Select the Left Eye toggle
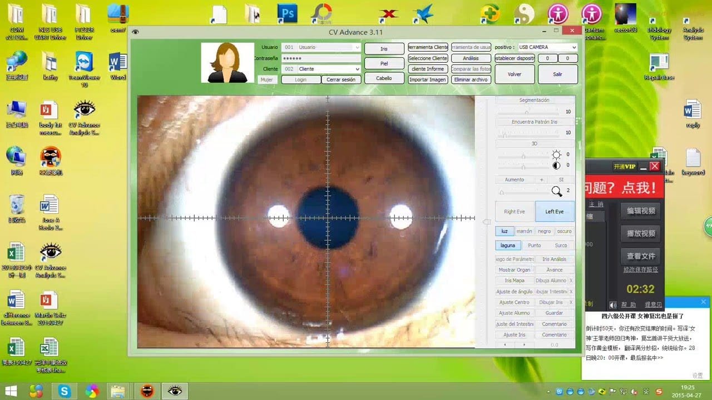 tap(554, 212)
